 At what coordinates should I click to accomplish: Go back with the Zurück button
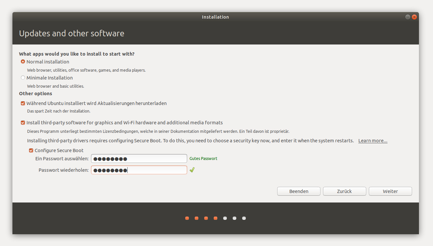(344, 191)
